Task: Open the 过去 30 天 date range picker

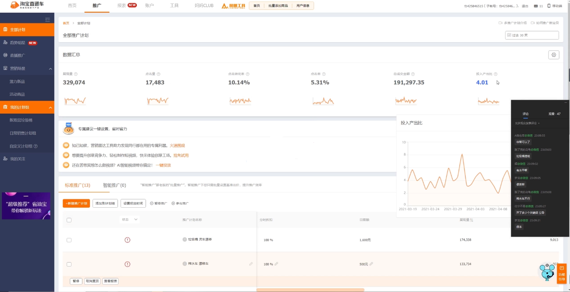Action: (532, 35)
